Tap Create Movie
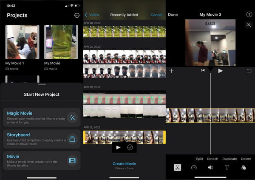The image size is (255, 180). pos(124,164)
